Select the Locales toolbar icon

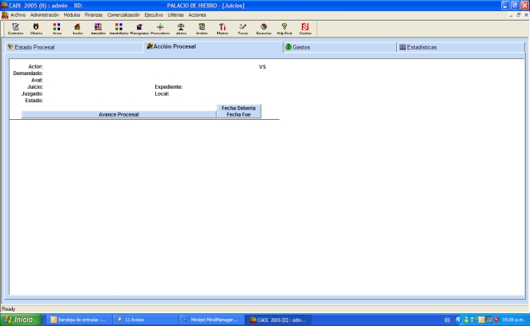click(78, 29)
